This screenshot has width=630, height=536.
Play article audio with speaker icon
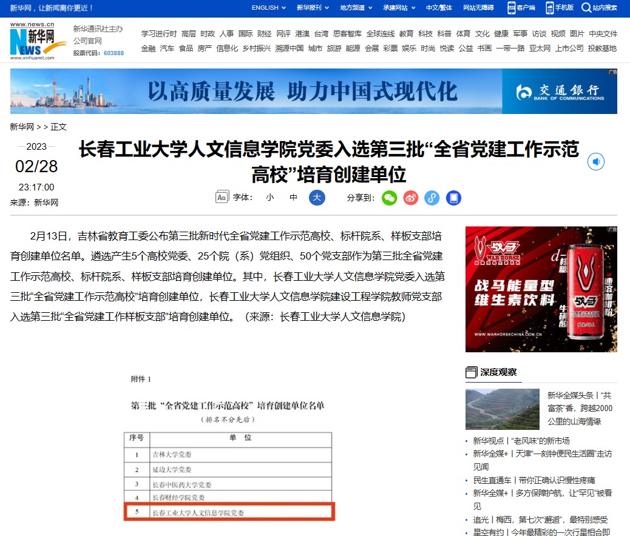[x=596, y=162]
